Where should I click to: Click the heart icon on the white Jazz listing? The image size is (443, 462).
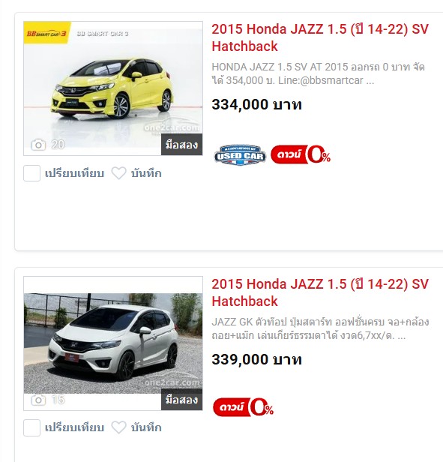(118, 427)
